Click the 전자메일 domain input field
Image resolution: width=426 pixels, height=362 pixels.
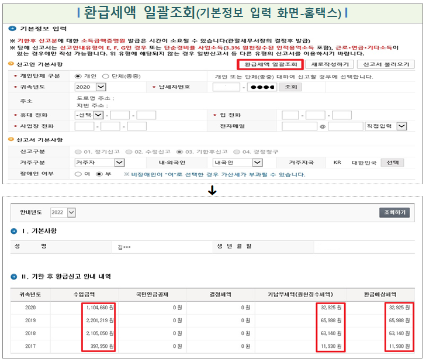point(345,126)
